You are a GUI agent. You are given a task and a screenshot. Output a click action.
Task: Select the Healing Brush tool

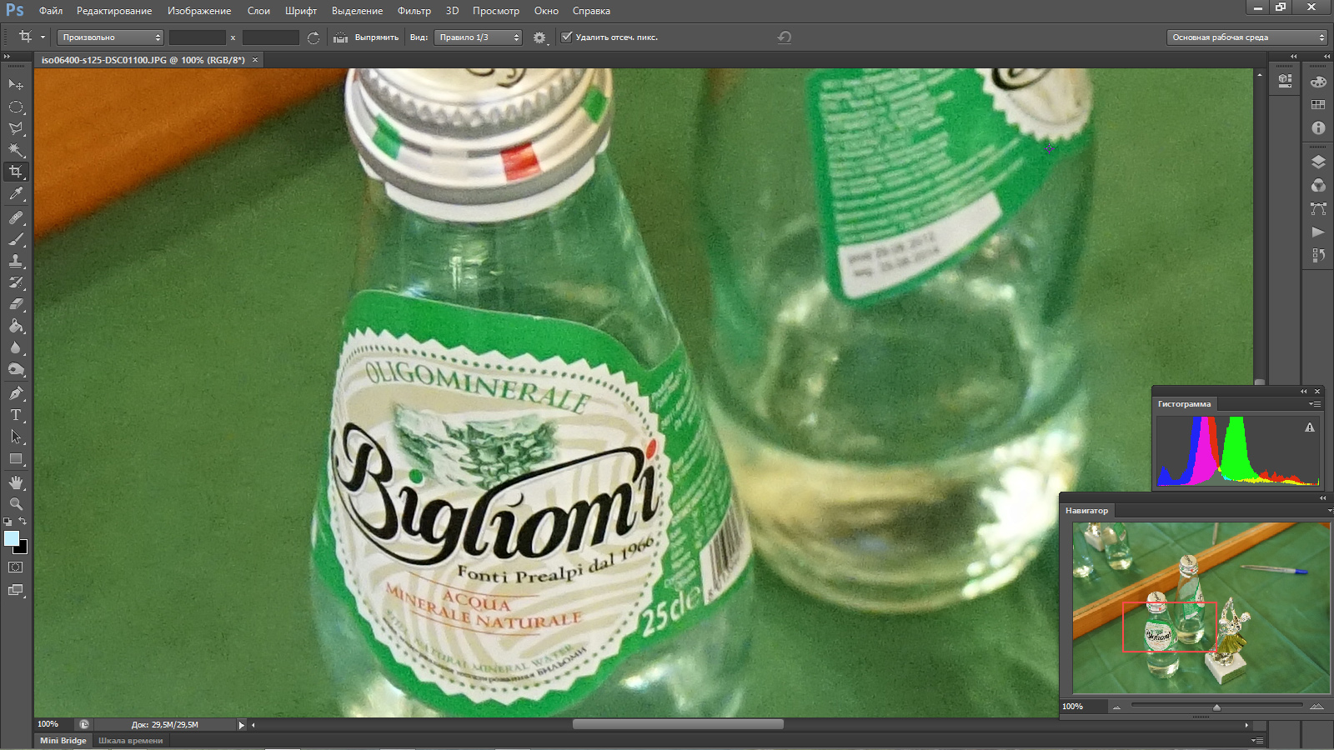coord(16,217)
